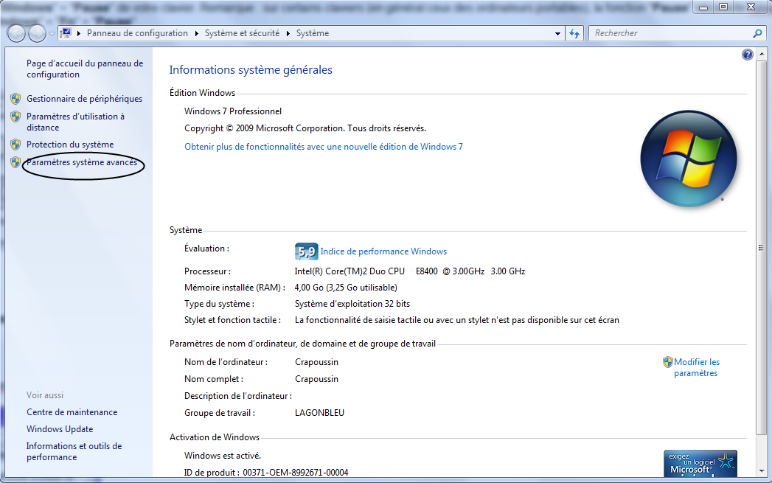Screen dimensions: 772x483
Task: Select the Système breadcrumb
Action: [x=313, y=33]
